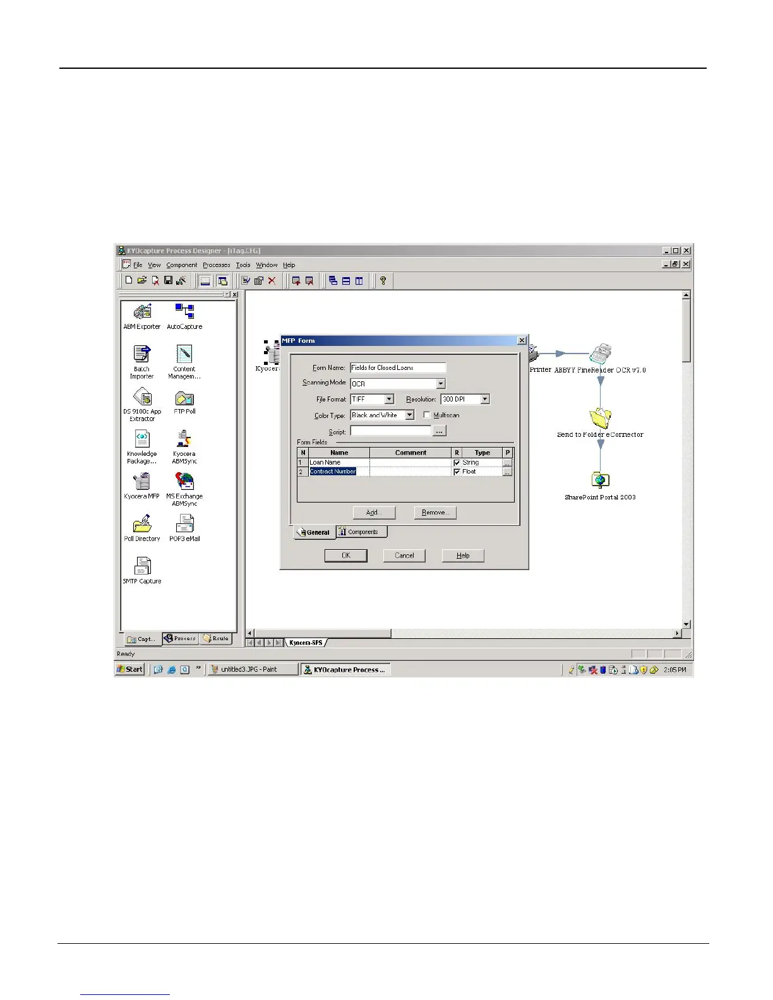The height and width of the screenshot is (1000, 773).
Task: Click the Form Name input field
Action: pos(398,367)
